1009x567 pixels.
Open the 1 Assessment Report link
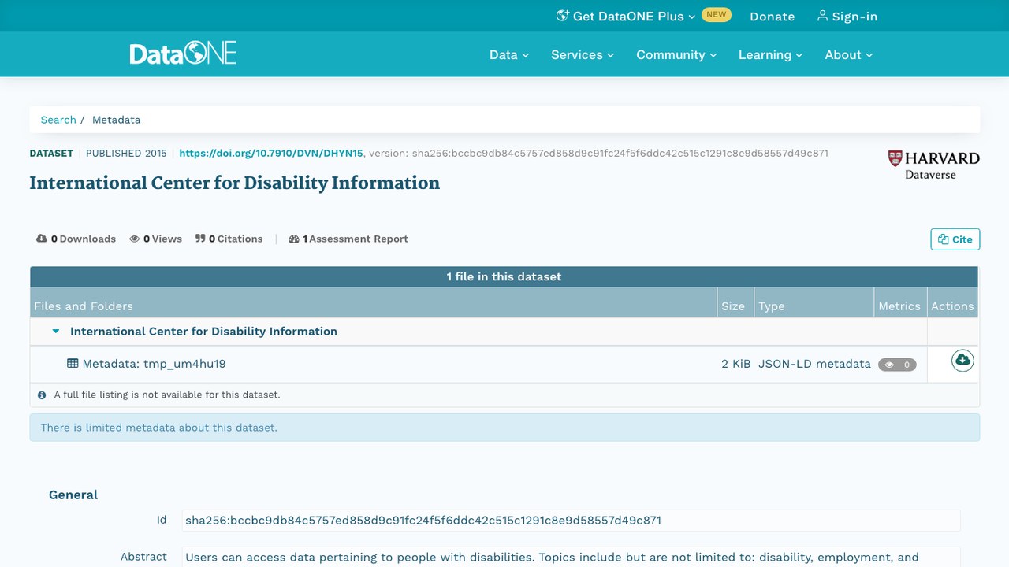pyautogui.click(x=348, y=239)
